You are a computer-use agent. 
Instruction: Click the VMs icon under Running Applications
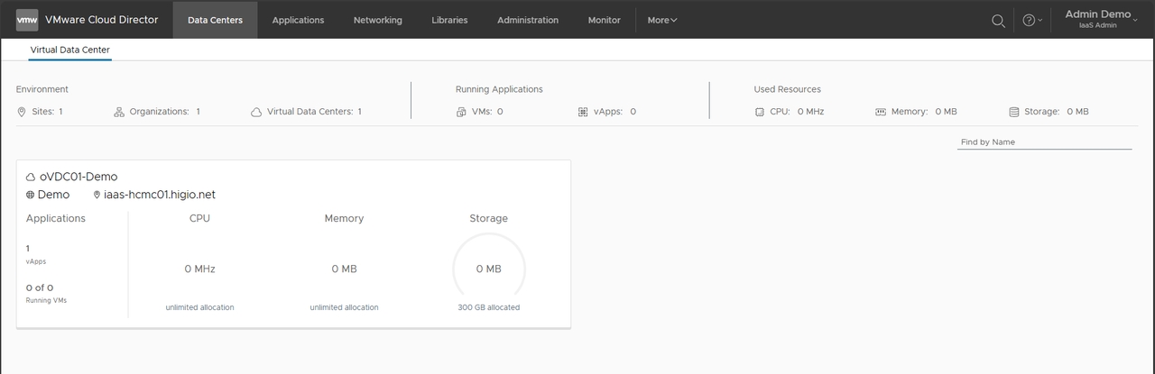462,112
